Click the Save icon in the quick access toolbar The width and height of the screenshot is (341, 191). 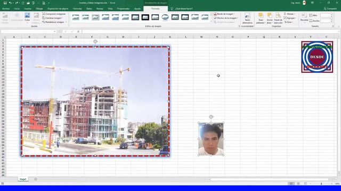click(5, 3)
